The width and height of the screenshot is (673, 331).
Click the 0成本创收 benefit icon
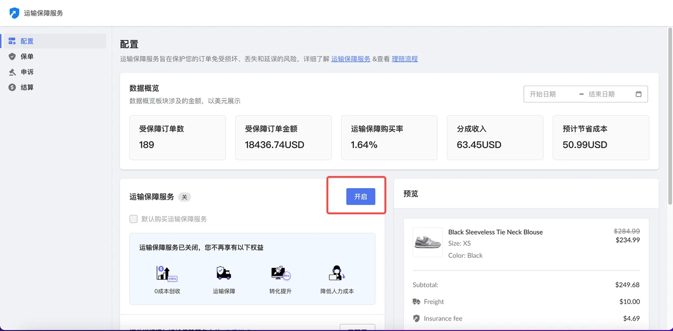tap(166, 274)
